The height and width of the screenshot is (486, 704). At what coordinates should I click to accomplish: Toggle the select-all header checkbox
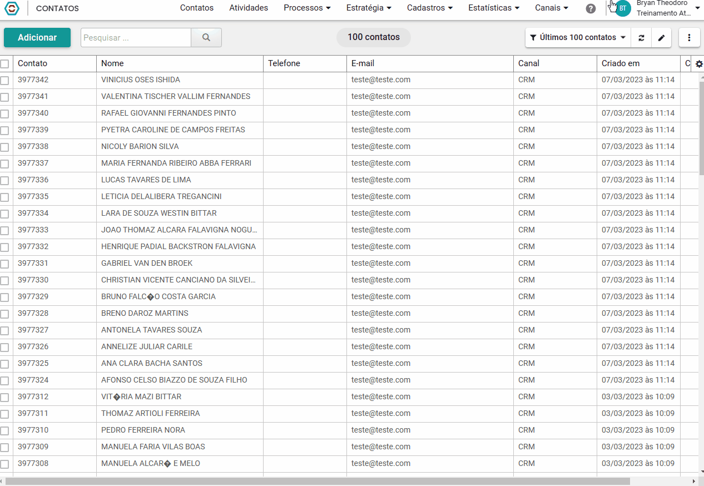tap(4, 64)
